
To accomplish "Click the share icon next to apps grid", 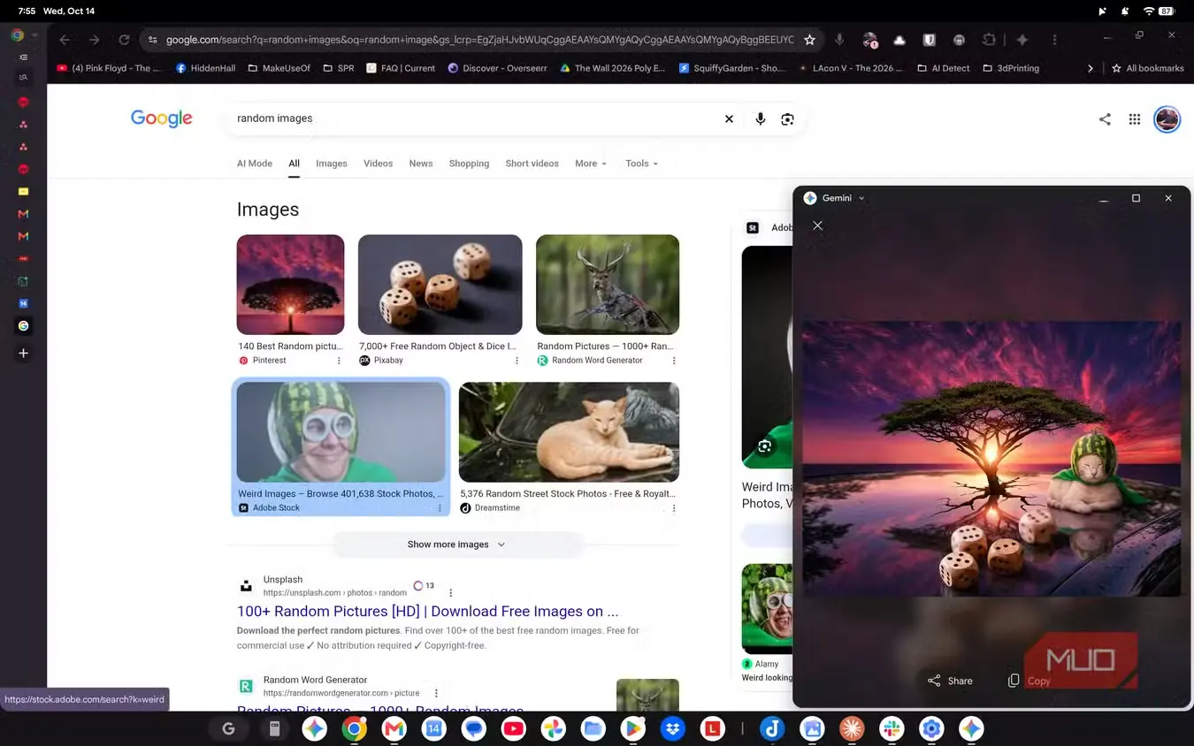I will tap(1105, 119).
